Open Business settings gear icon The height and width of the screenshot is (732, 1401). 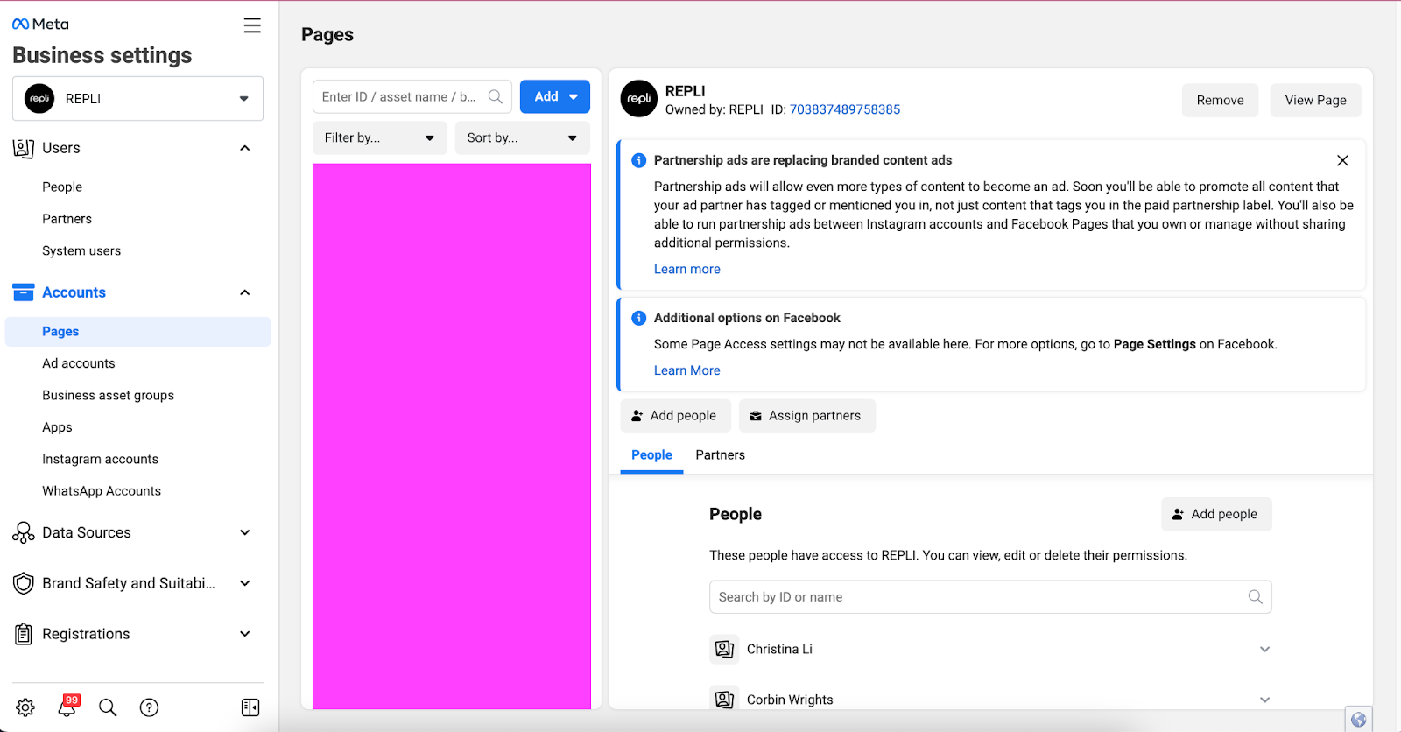click(25, 707)
